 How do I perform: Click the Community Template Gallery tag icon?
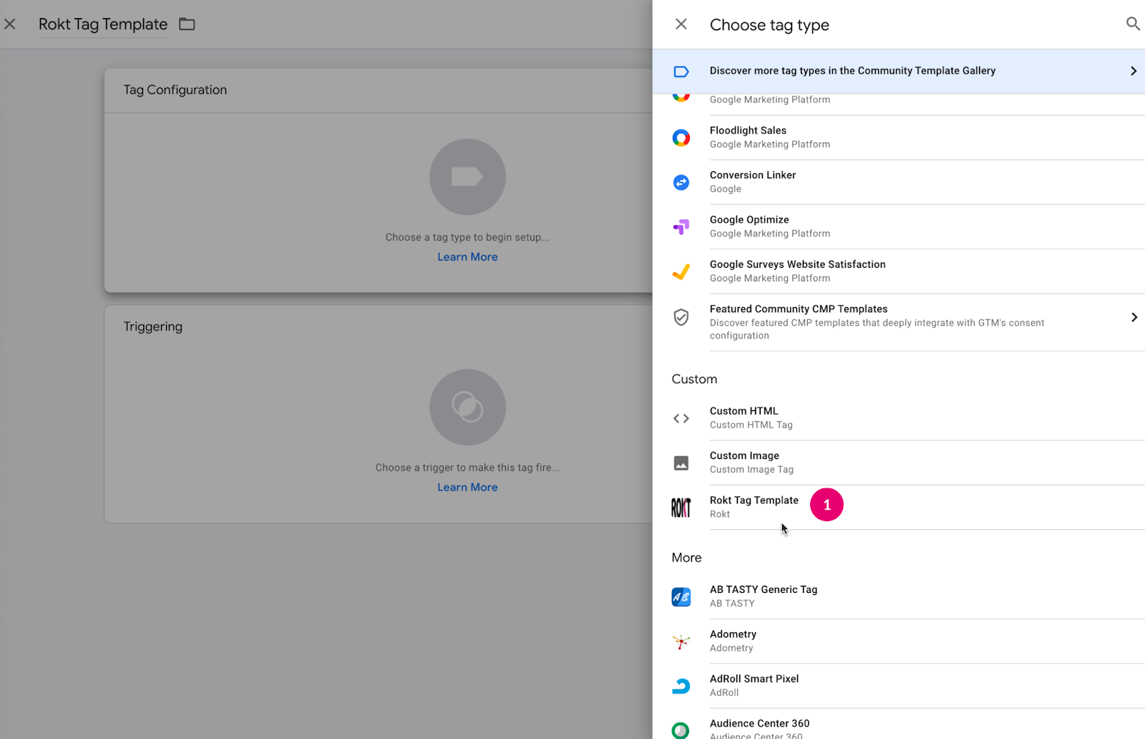[681, 72]
